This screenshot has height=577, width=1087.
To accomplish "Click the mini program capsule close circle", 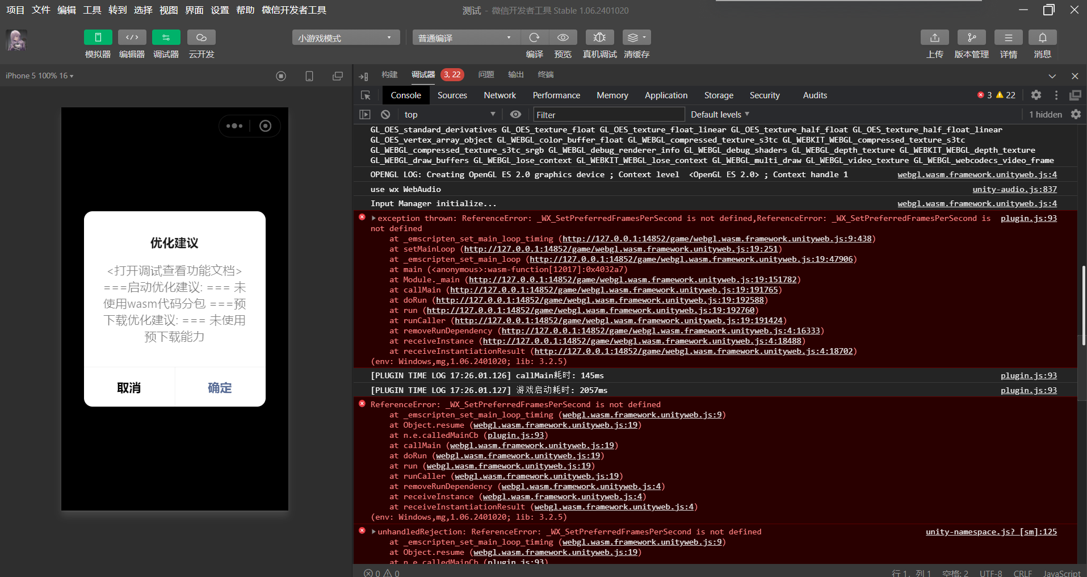I will (265, 126).
